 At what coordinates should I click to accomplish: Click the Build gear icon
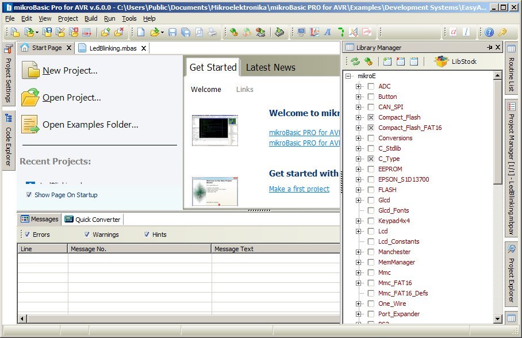tap(234, 32)
